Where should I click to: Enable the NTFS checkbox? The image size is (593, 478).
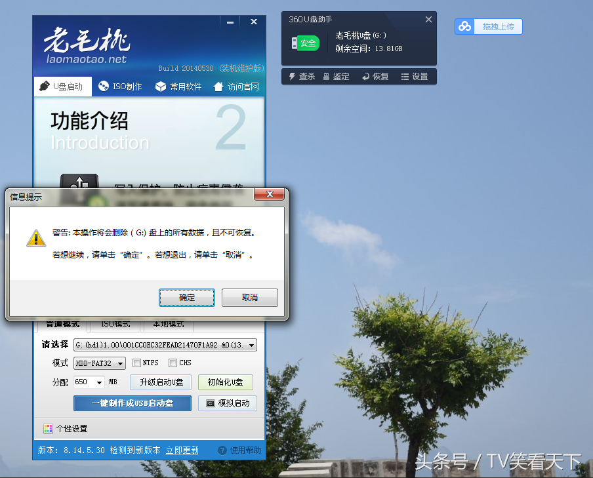136,363
